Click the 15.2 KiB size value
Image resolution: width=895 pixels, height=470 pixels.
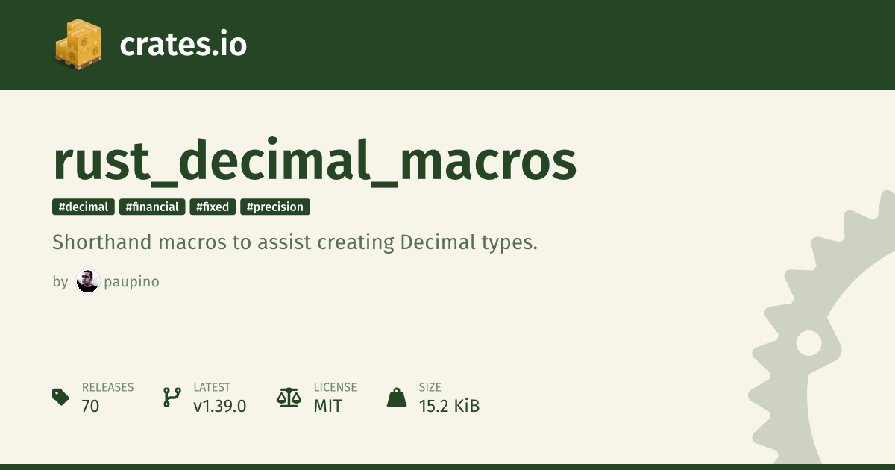coord(448,406)
